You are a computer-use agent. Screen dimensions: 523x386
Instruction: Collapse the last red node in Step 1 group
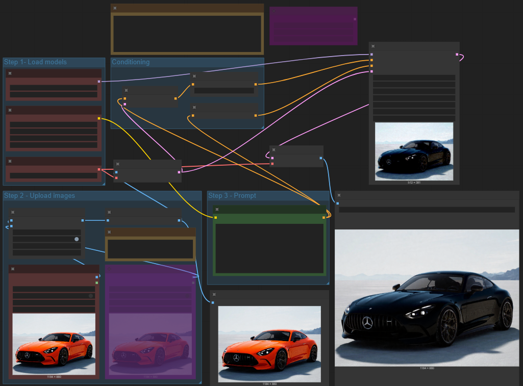10,161
